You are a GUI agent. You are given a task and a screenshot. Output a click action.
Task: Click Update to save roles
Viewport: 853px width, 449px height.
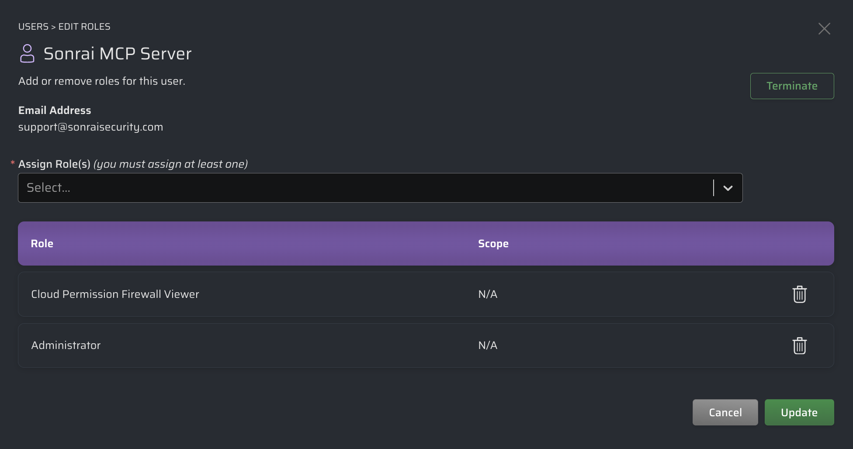point(799,412)
